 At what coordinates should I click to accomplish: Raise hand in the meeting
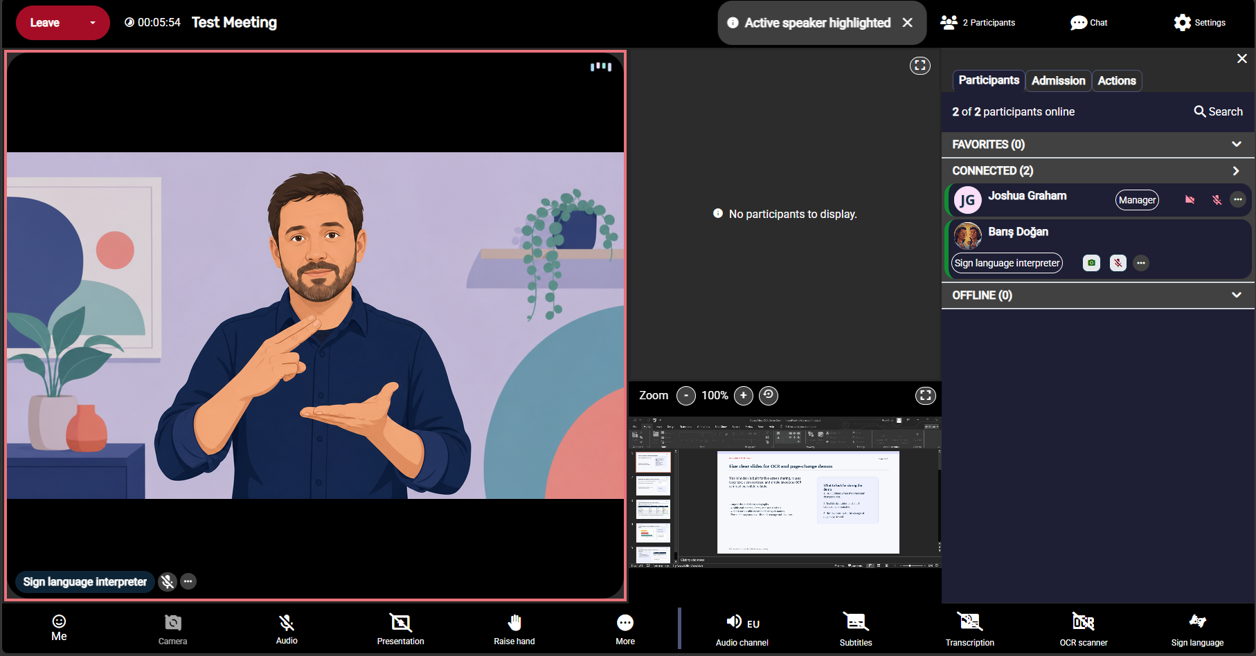514,629
